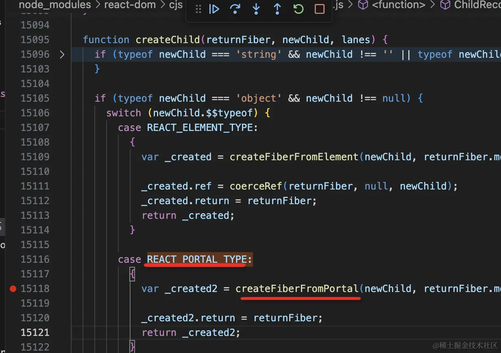Click '_created2.return = returnFiber;' line
The height and width of the screenshot is (353, 501).
[232, 318]
